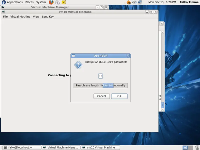
Task: Click the question mark icon in the OpenSSH dialog
Action: click(x=78, y=65)
